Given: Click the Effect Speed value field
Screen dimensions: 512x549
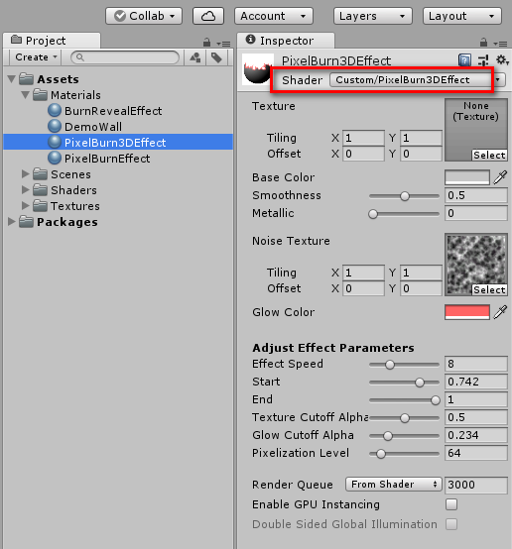Looking at the screenshot, I should click(476, 364).
